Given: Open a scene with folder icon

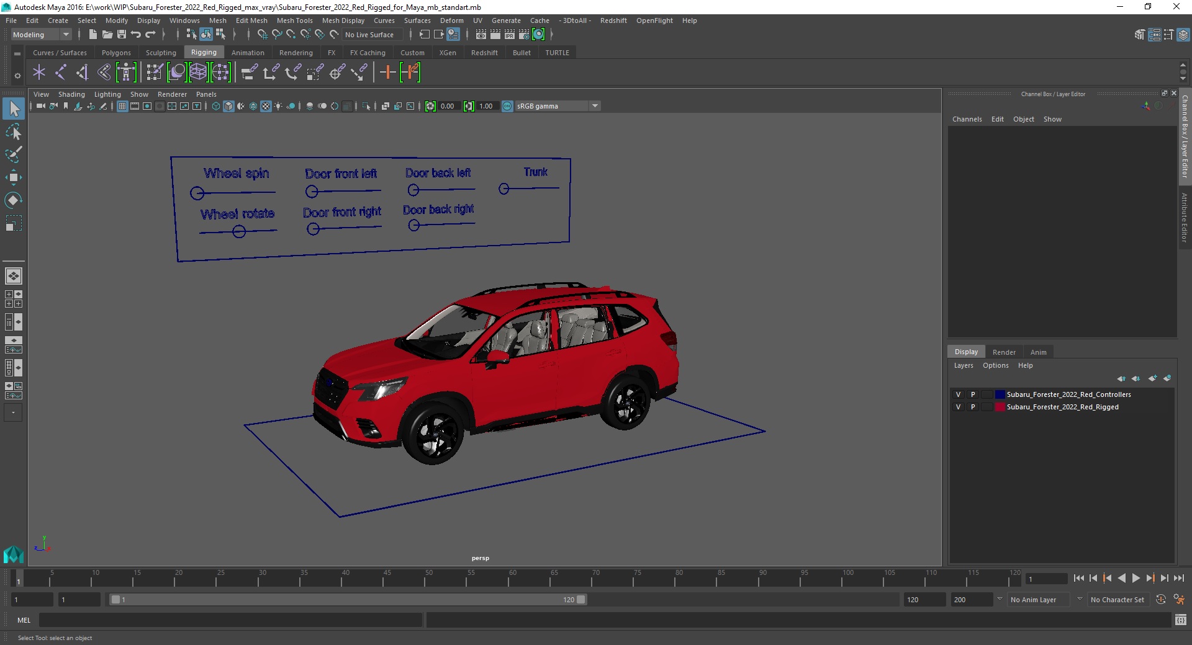Looking at the screenshot, I should [107, 35].
